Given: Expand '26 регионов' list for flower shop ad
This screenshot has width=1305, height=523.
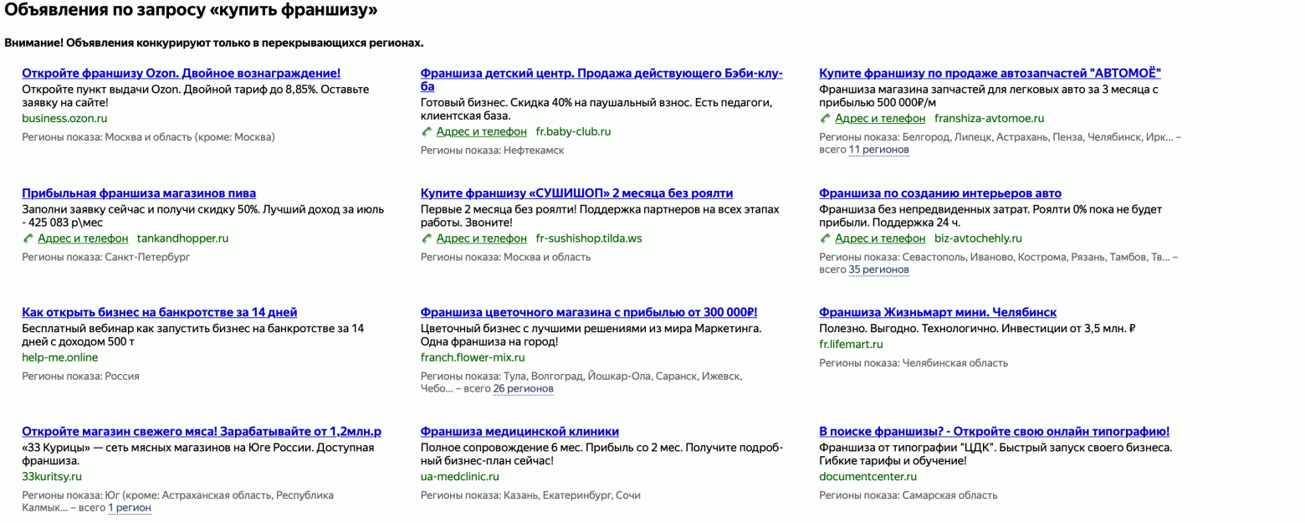Looking at the screenshot, I should pyautogui.click(x=523, y=389).
